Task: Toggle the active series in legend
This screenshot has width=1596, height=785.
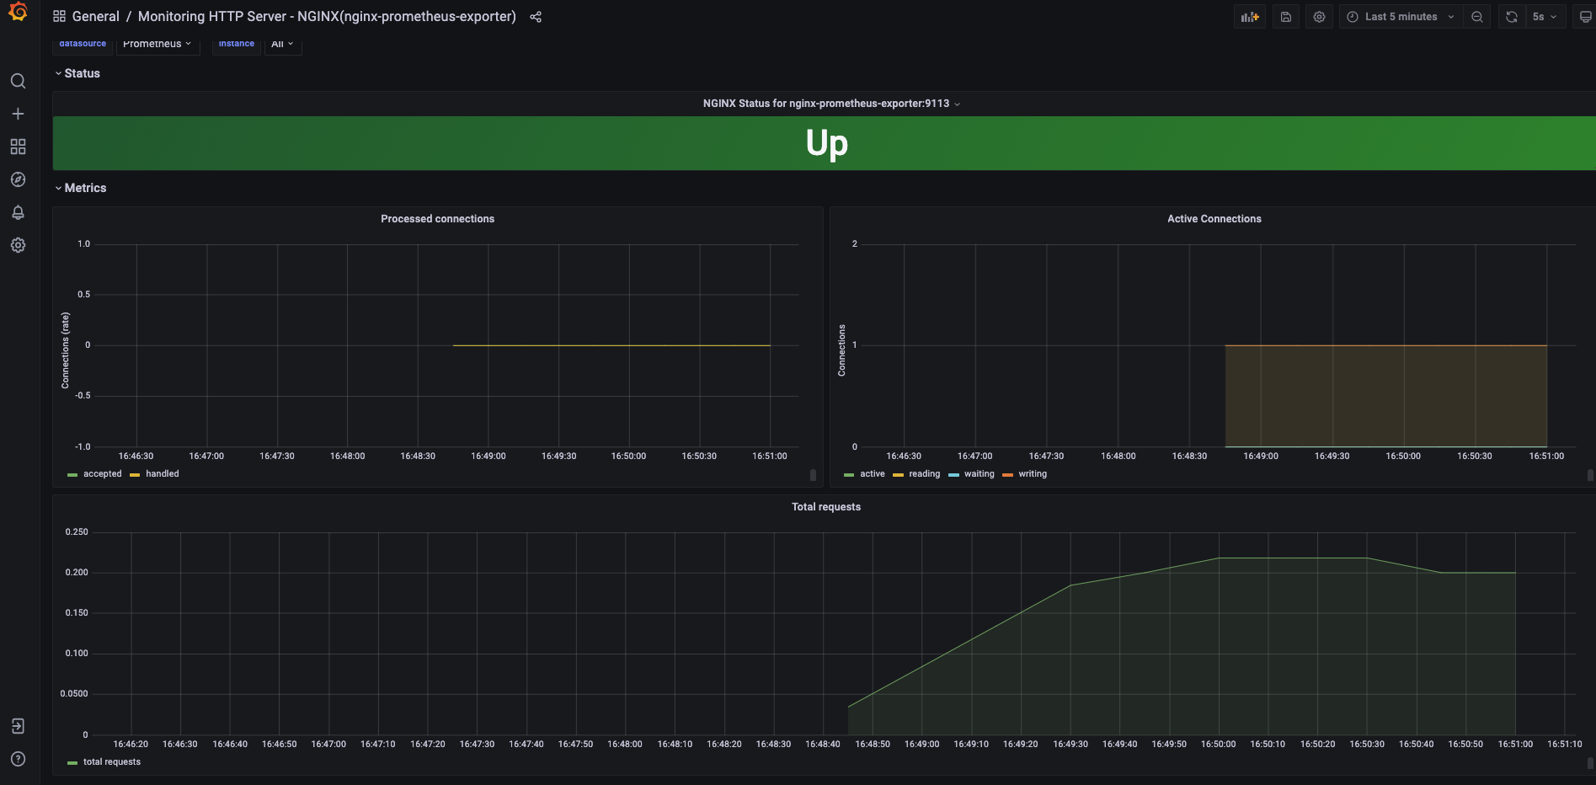Action: (873, 474)
